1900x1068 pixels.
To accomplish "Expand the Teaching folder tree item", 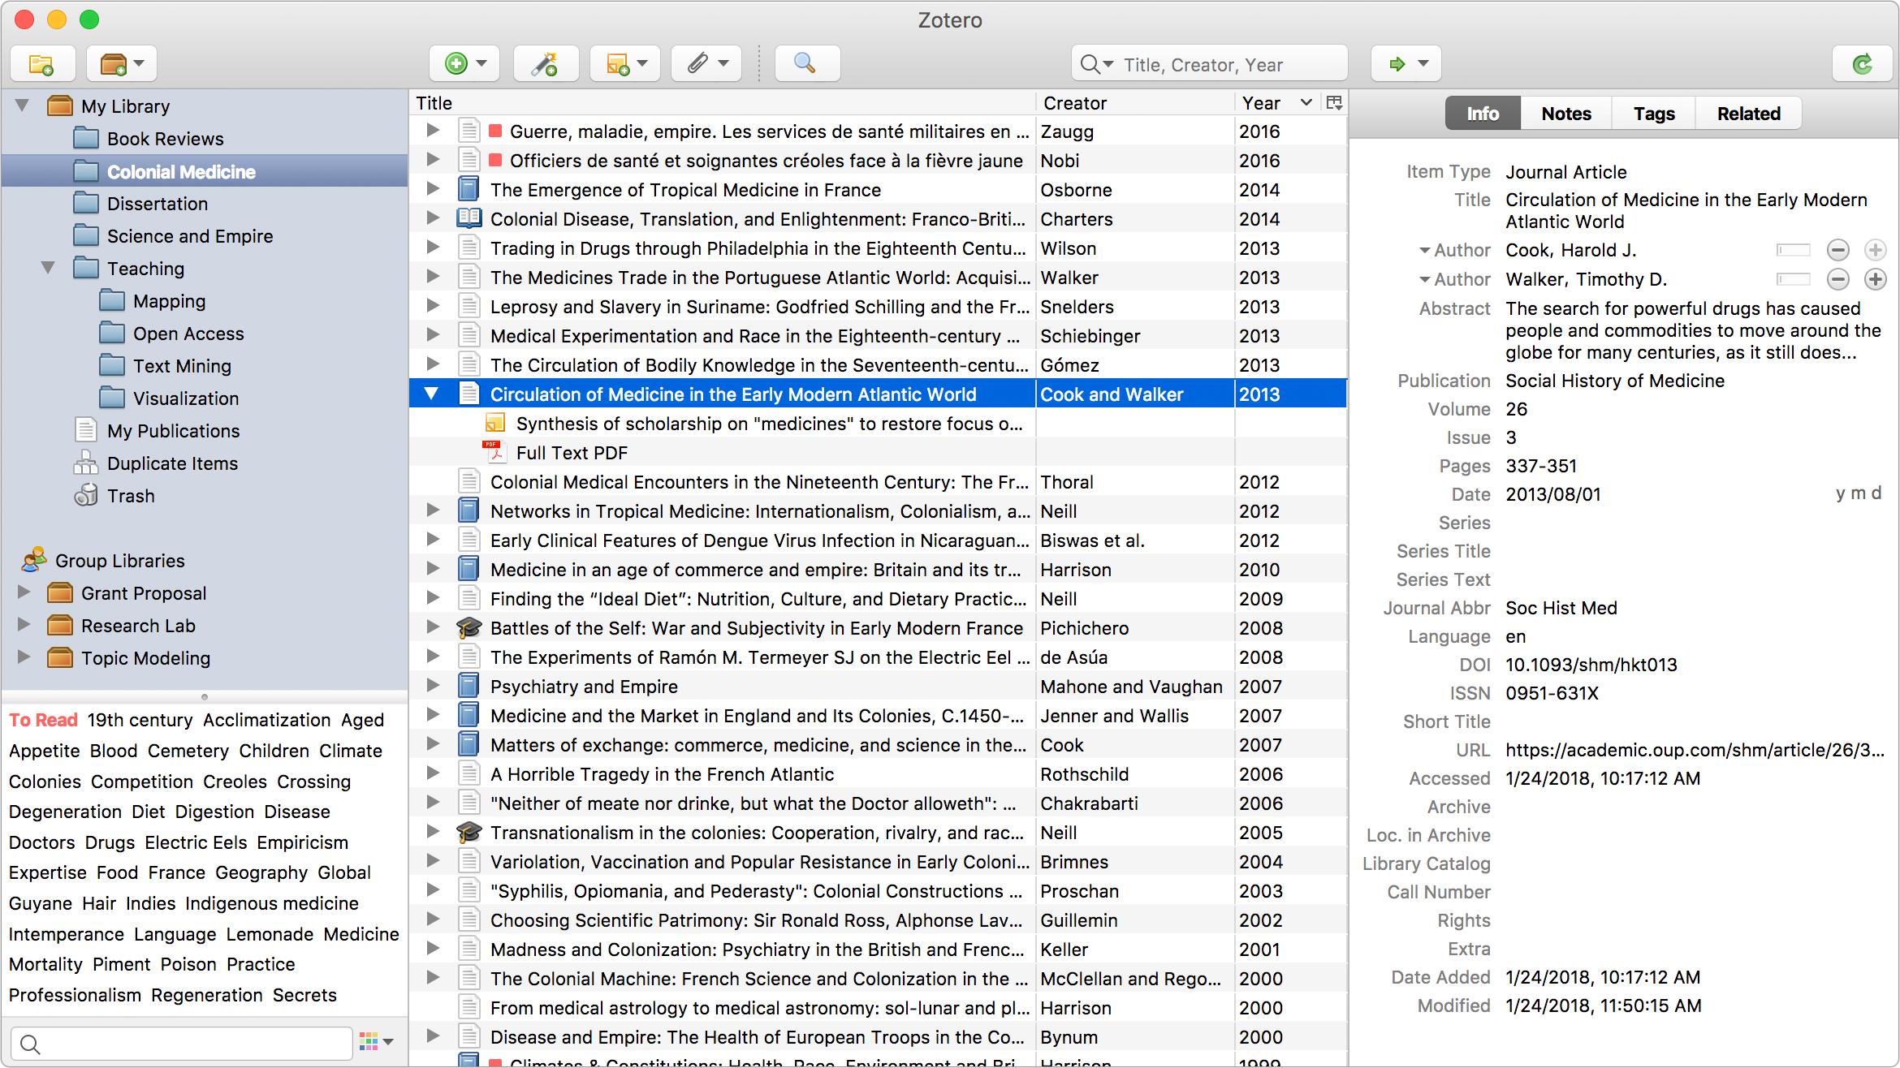I will 51,267.
